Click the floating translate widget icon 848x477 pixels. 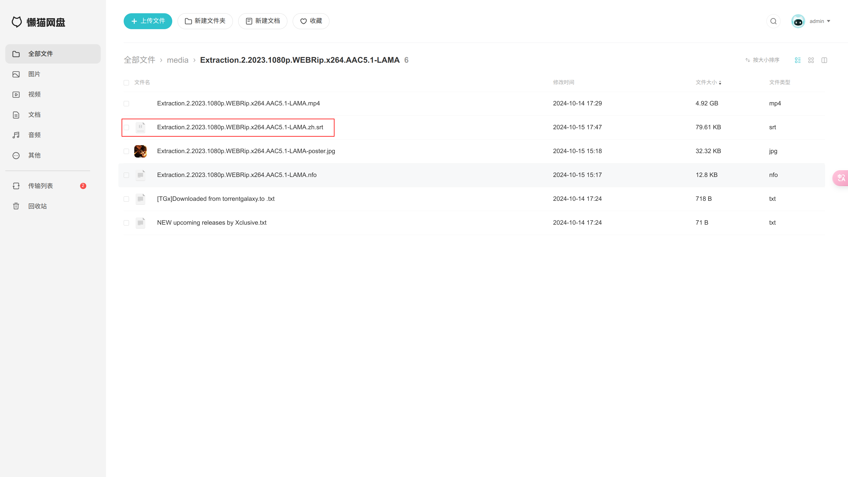(841, 178)
